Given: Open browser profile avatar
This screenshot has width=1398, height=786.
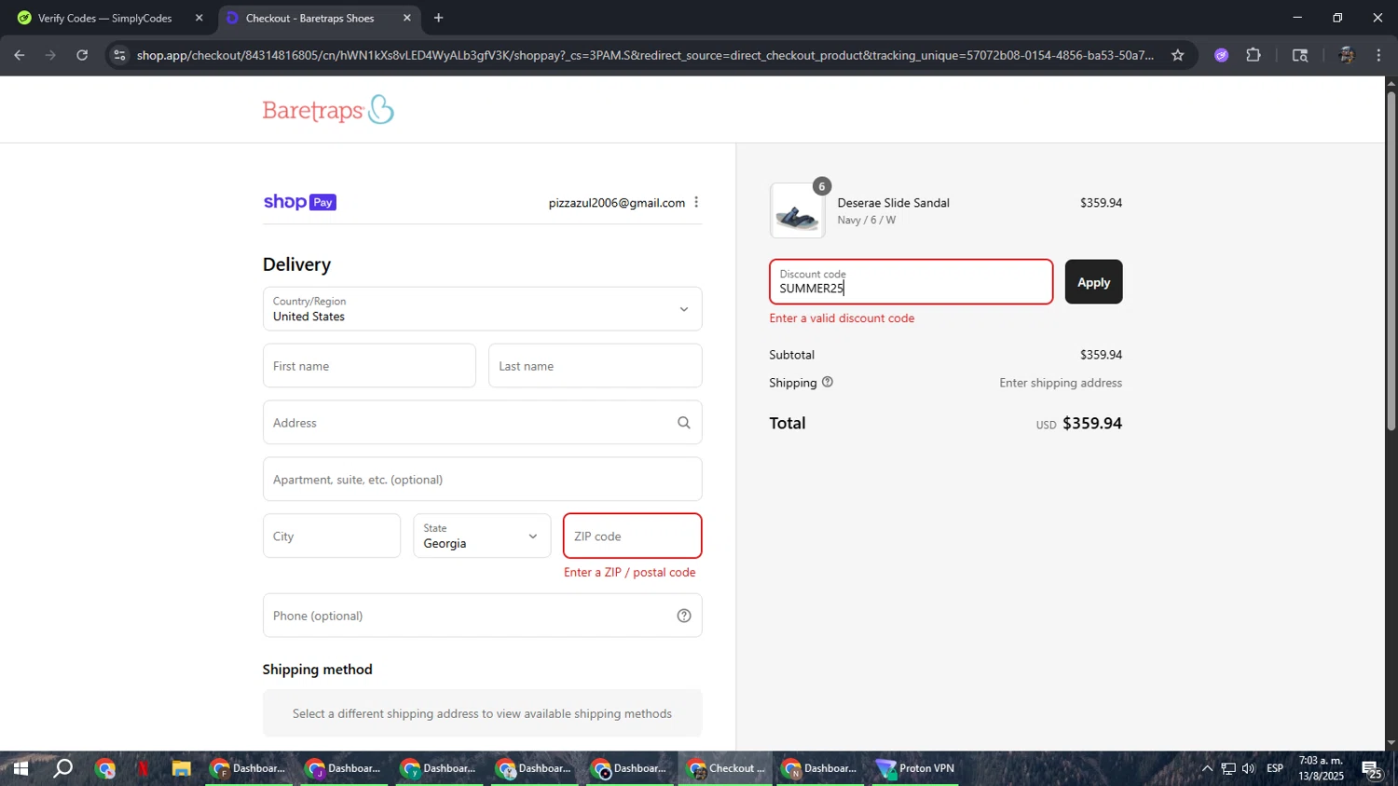Looking at the screenshot, I should [1346, 55].
